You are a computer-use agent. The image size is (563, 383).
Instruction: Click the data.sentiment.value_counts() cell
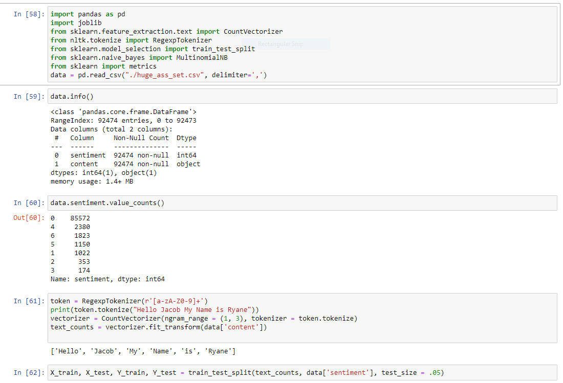pos(302,203)
